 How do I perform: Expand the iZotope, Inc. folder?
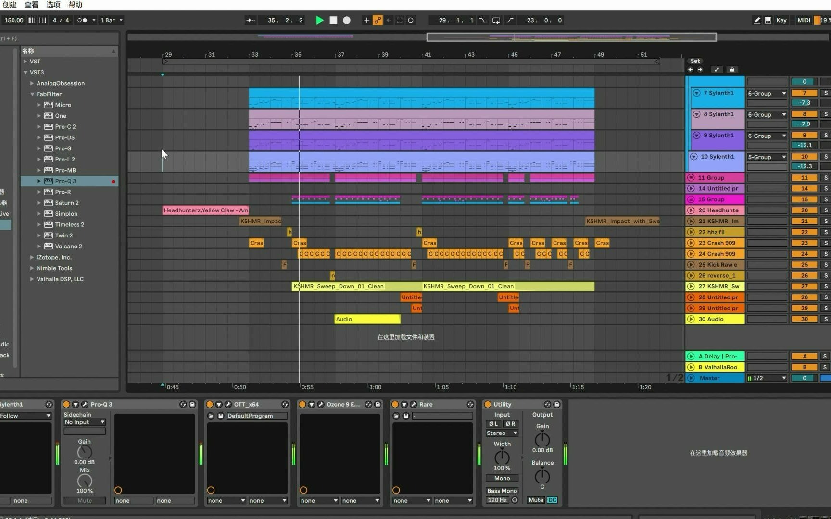[x=32, y=257]
